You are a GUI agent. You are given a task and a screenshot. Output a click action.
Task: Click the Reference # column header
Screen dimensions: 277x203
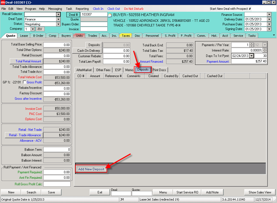[x=113, y=76]
